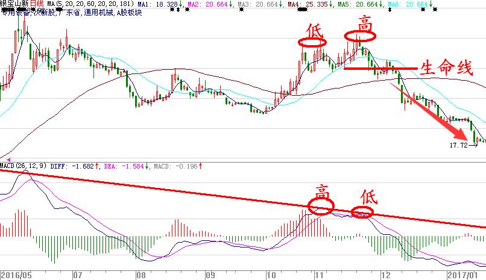This screenshot has width=486, height=280.
Task: Open MACD(26,12,9) indicator parameters
Action: pos(23,166)
